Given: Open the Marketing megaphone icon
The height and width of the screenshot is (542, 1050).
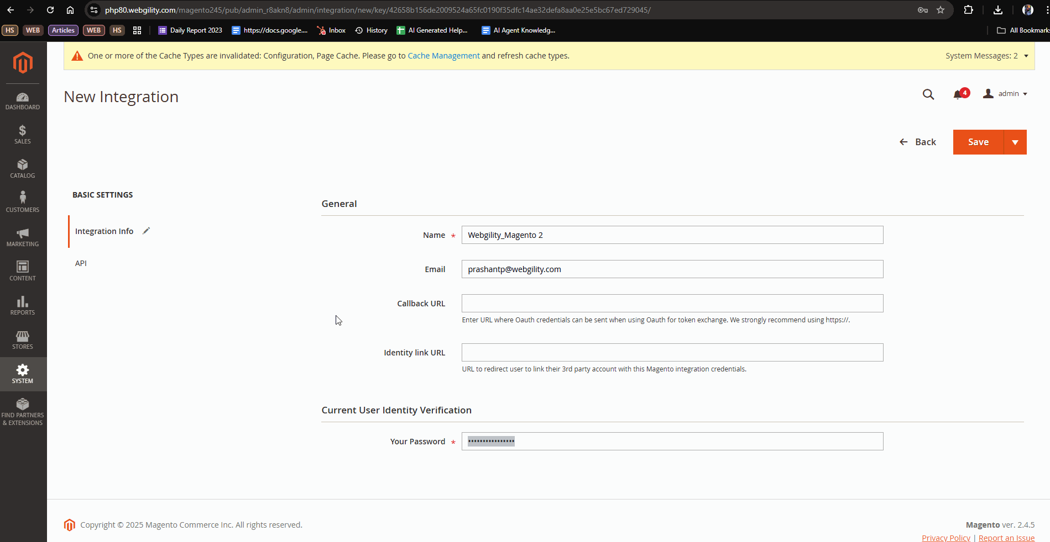Looking at the screenshot, I should pos(23,237).
